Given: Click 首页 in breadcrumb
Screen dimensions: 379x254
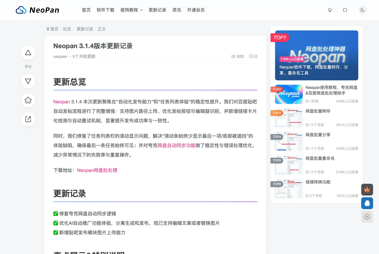Looking at the screenshot, I should tap(54, 29).
